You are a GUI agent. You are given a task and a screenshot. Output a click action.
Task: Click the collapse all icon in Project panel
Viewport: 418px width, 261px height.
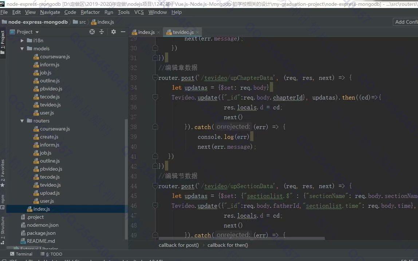pos(102,32)
